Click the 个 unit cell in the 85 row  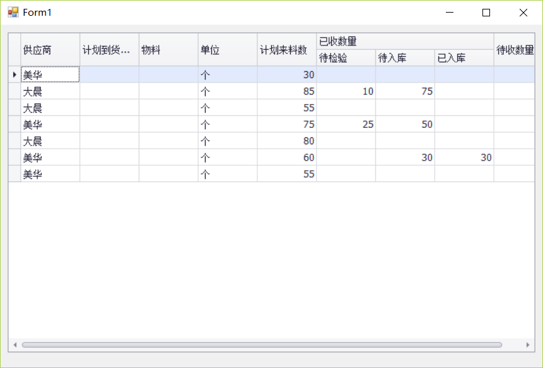pyautogui.click(x=228, y=91)
